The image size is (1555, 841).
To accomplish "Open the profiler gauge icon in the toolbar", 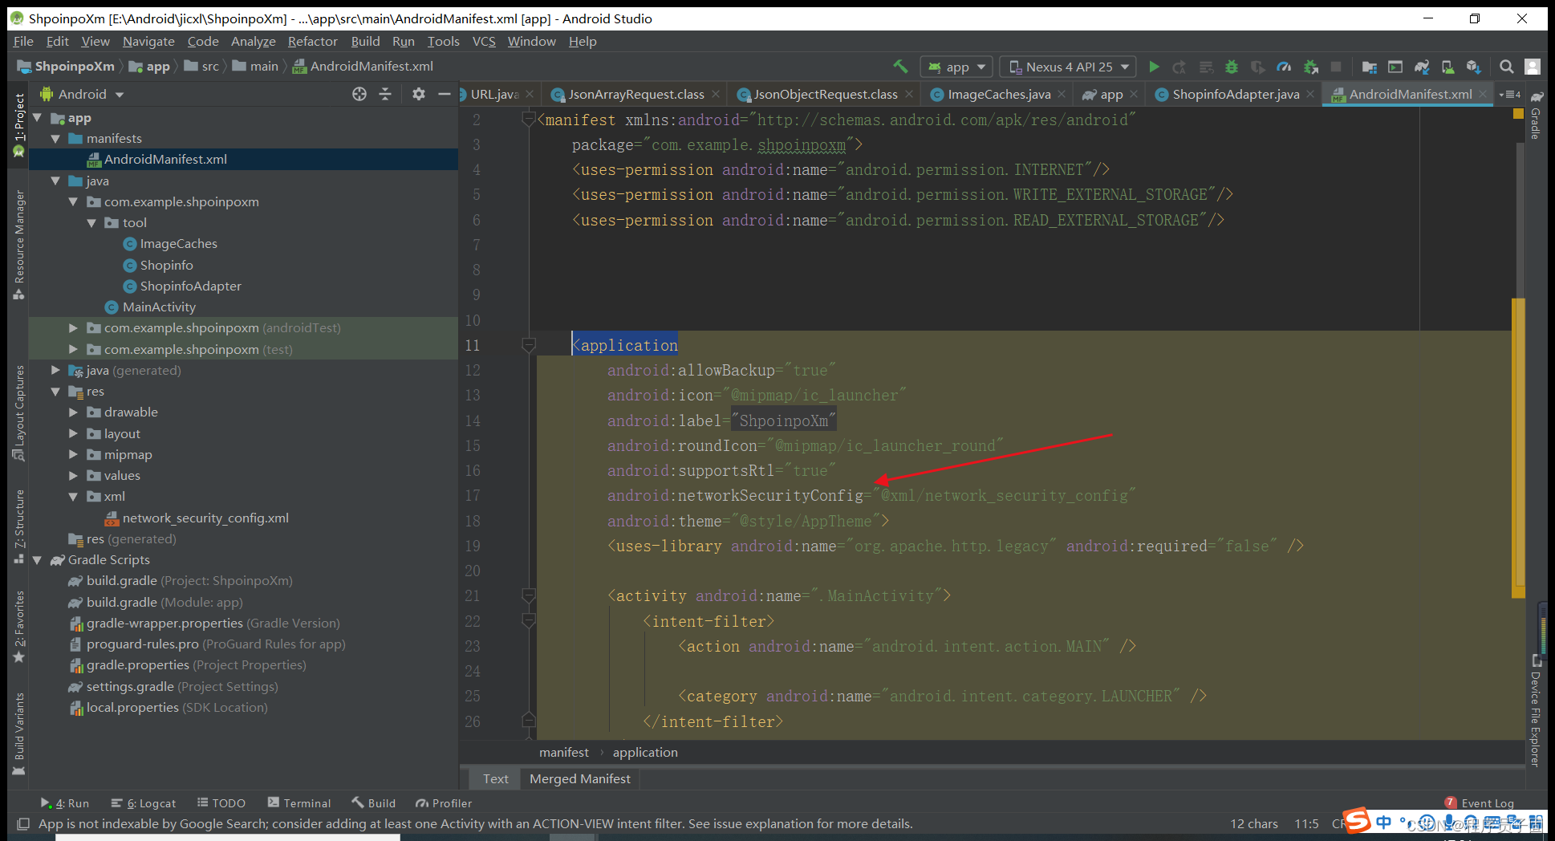I will pos(1284,67).
